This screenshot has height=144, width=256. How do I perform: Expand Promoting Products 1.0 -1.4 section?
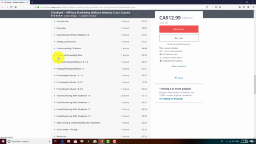[x=54, y=76]
